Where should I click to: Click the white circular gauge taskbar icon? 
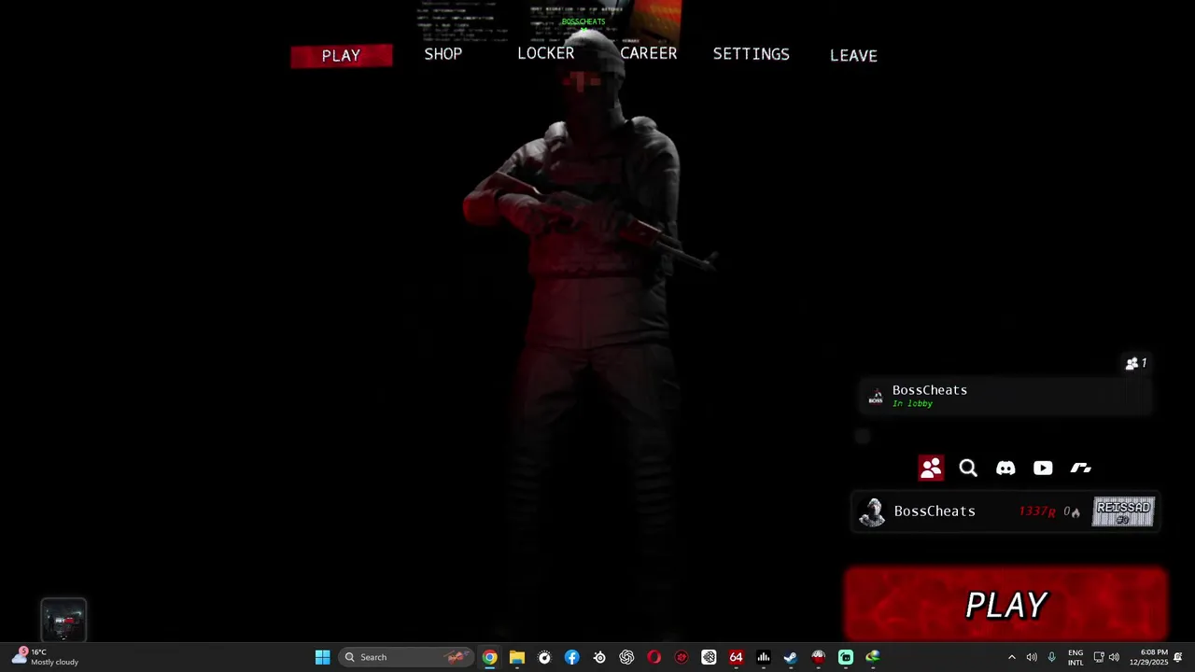tap(544, 657)
